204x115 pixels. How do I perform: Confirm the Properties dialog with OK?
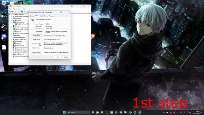(57, 57)
